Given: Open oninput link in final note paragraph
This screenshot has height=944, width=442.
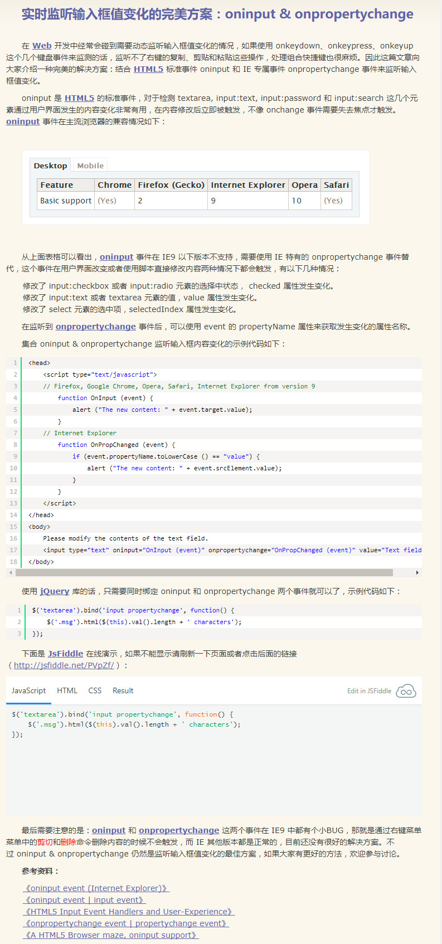Looking at the screenshot, I should click(x=109, y=830).
